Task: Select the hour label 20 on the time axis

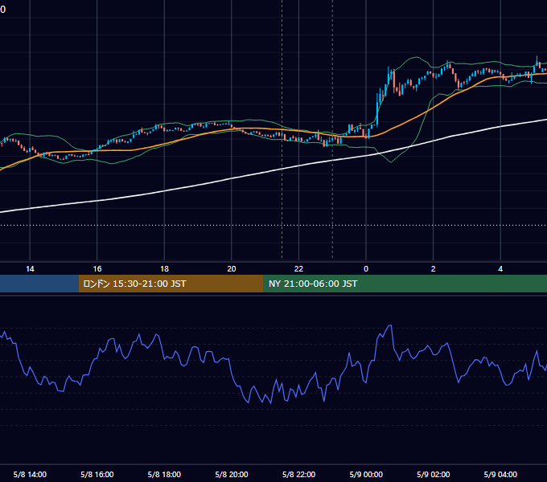Action: [232, 269]
